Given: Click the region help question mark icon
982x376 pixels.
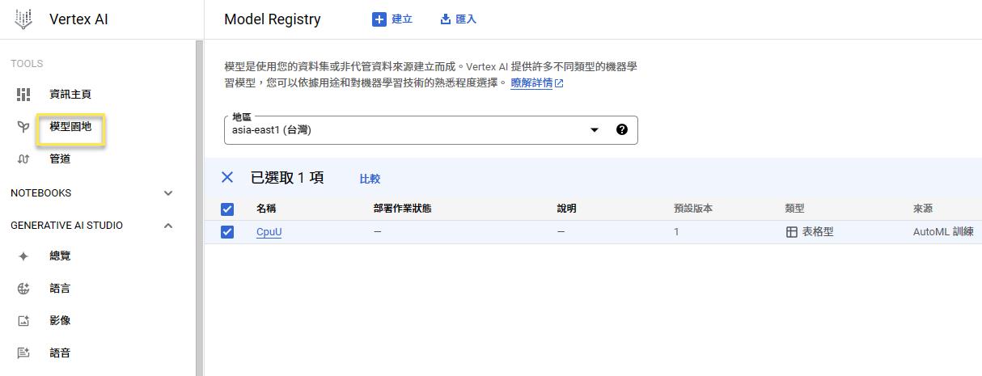Looking at the screenshot, I should pyautogui.click(x=621, y=129).
